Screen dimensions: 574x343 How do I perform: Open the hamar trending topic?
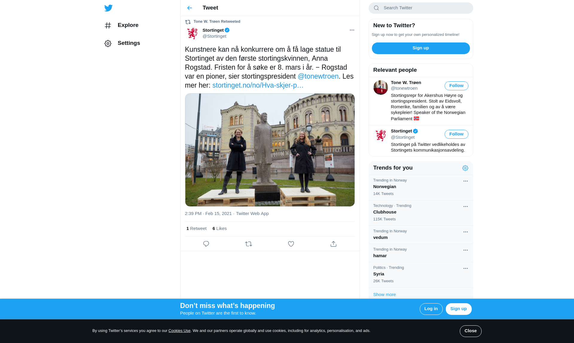(421, 253)
